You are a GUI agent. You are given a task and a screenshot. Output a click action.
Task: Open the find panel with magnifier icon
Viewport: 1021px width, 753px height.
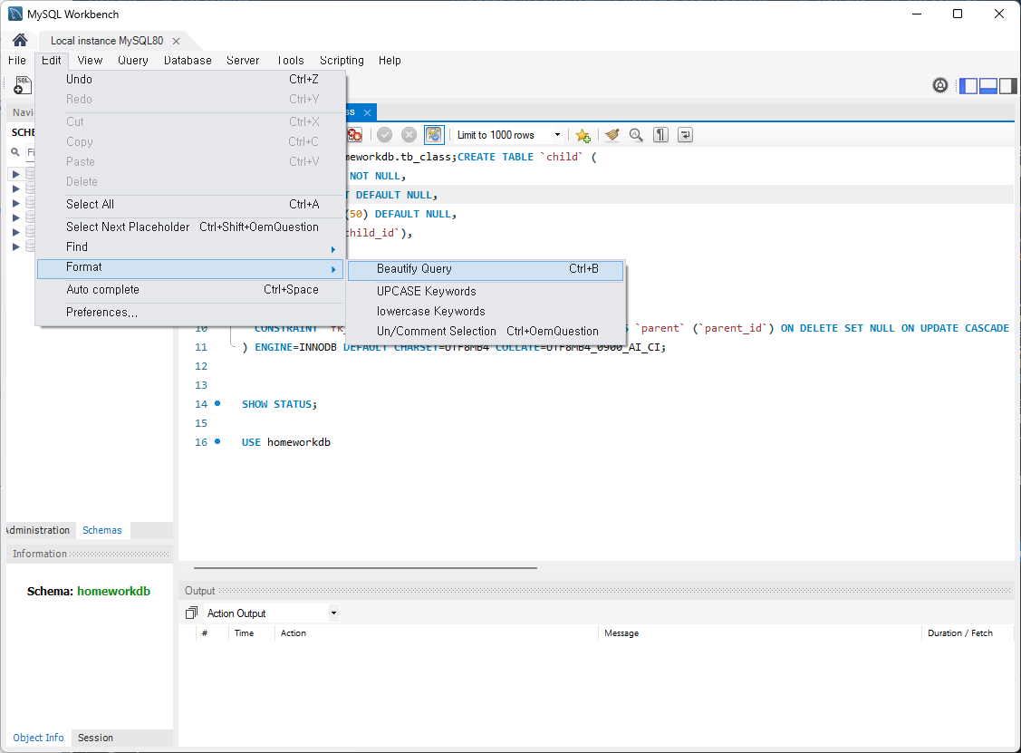click(x=636, y=135)
